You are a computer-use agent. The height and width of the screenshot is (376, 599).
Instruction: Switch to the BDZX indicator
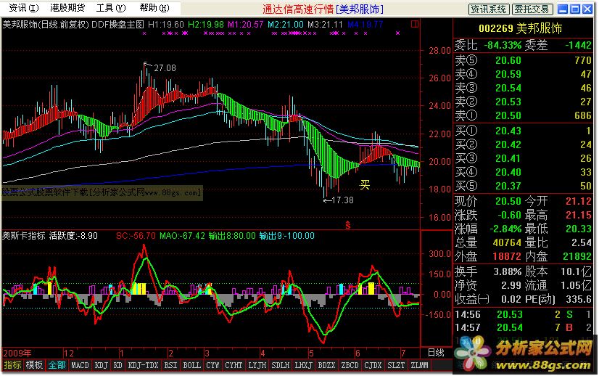[326, 365]
